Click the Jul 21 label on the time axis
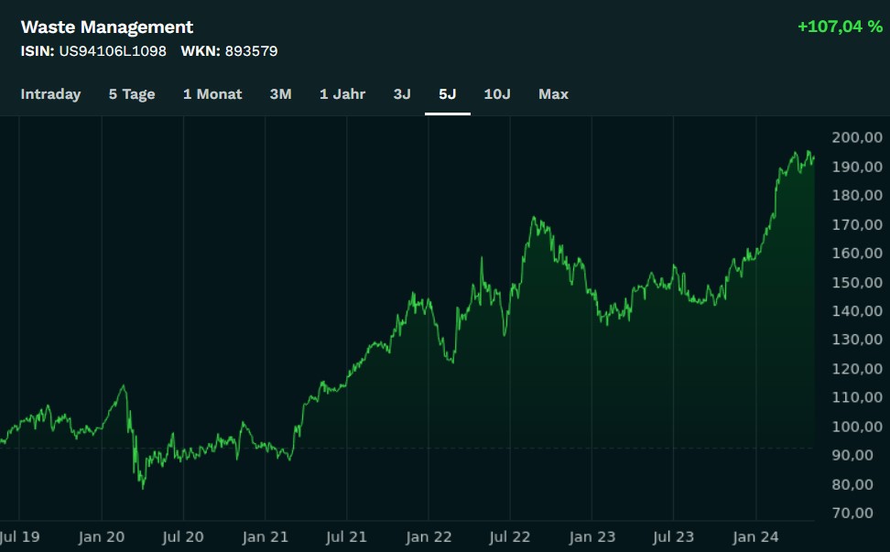The height and width of the screenshot is (552, 890). pyautogui.click(x=346, y=537)
